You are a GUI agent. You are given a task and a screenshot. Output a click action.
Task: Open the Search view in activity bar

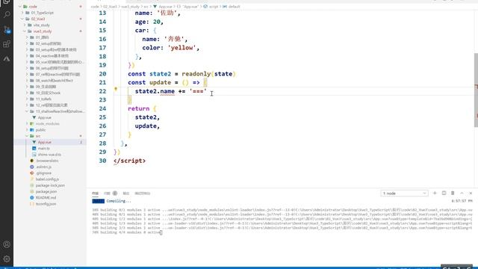point(7,14)
